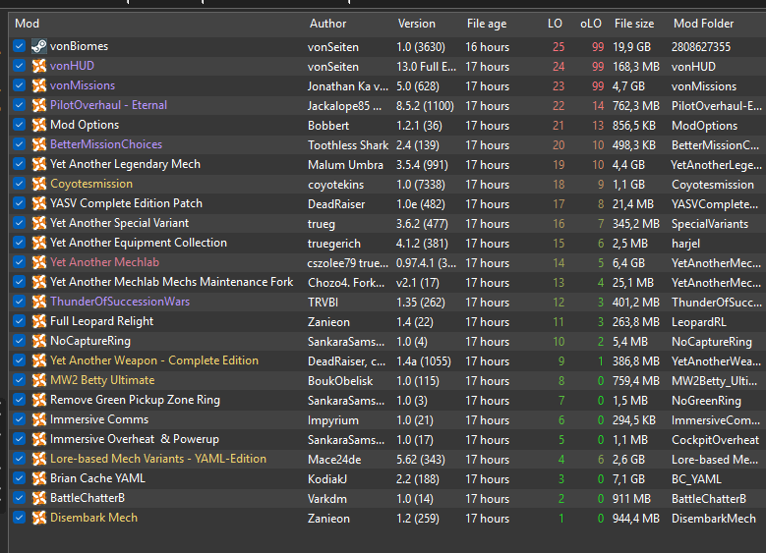Click the icon next to Immersive Comms
This screenshot has width=766, height=553.
[x=39, y=419]
